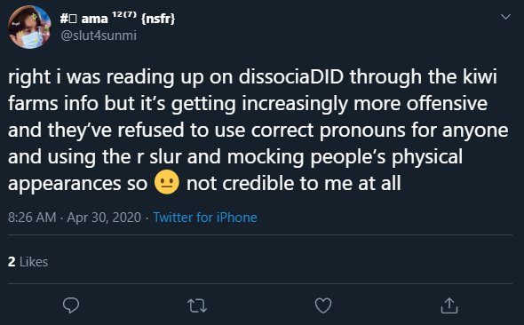Click the 8:26 AM timestamp
Viewport: 524px width, 325px height.
[32, 218]
